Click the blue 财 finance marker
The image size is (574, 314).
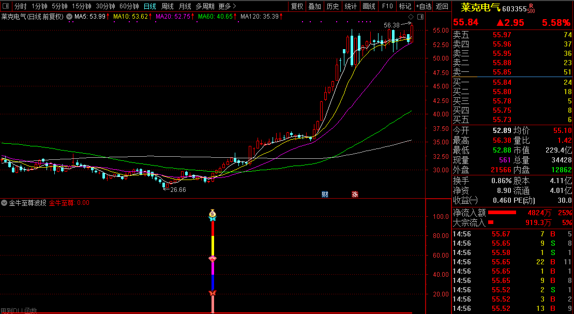pos(325,195)
